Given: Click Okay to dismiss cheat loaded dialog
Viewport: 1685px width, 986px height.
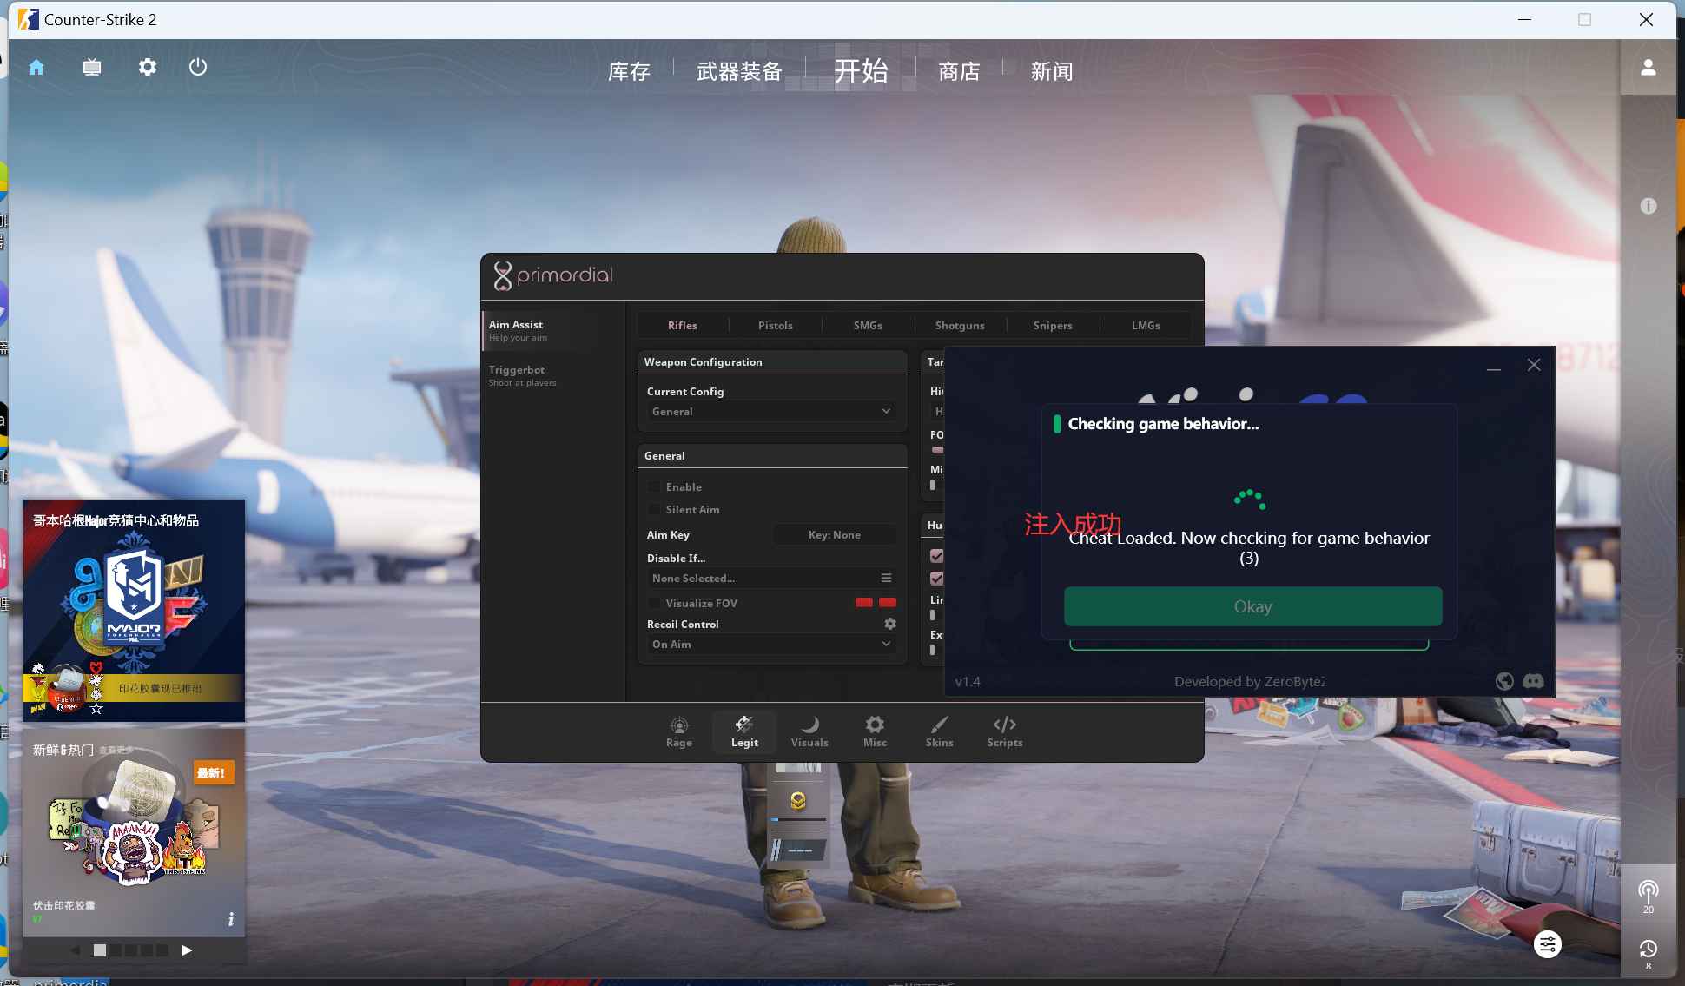Looking at the screenshot, I should coord(1252,605).
